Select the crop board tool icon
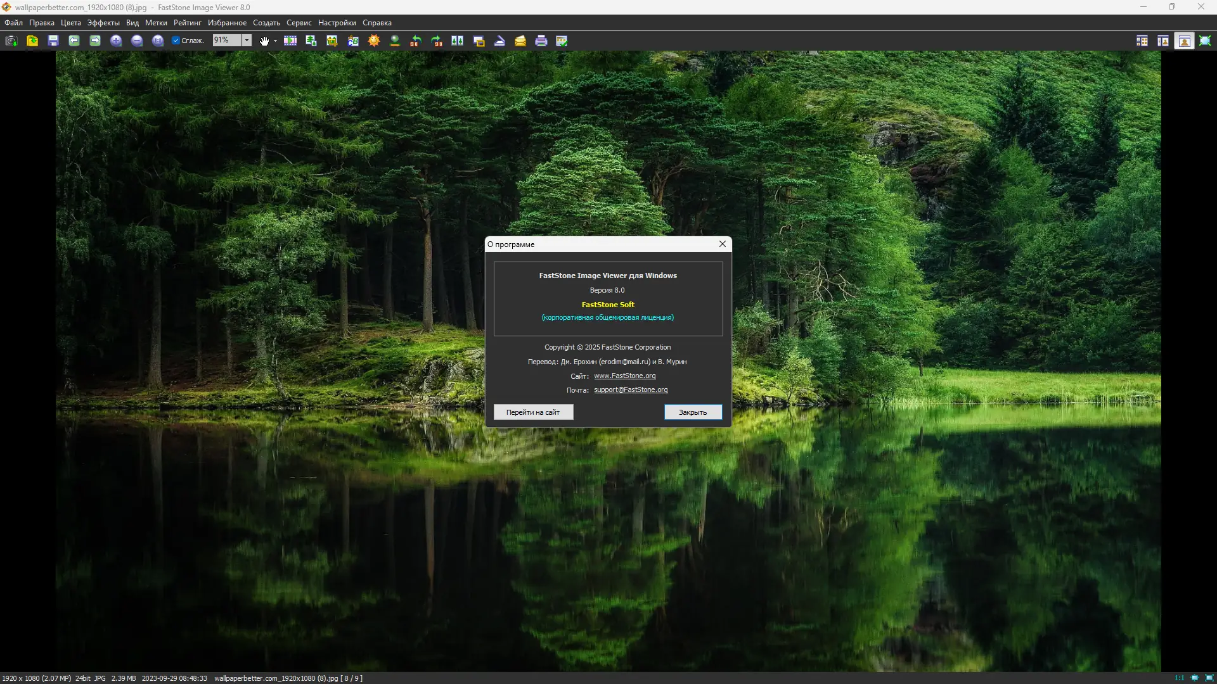Viewport: 1217px width, 684px height. (332, 41)
